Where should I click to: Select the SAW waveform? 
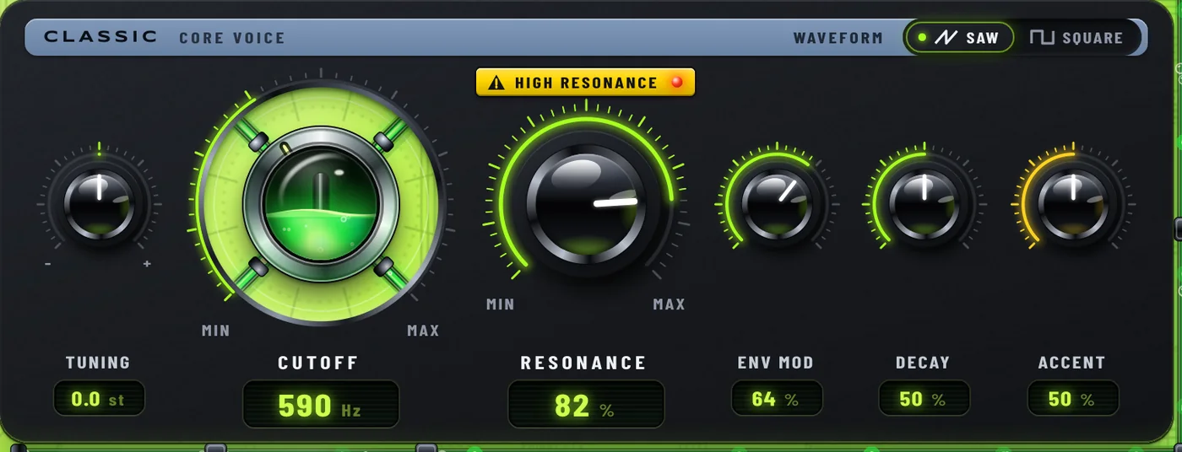coord(960,38)
